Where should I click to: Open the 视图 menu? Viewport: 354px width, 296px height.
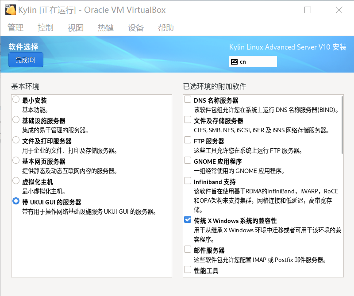(75, 27)
